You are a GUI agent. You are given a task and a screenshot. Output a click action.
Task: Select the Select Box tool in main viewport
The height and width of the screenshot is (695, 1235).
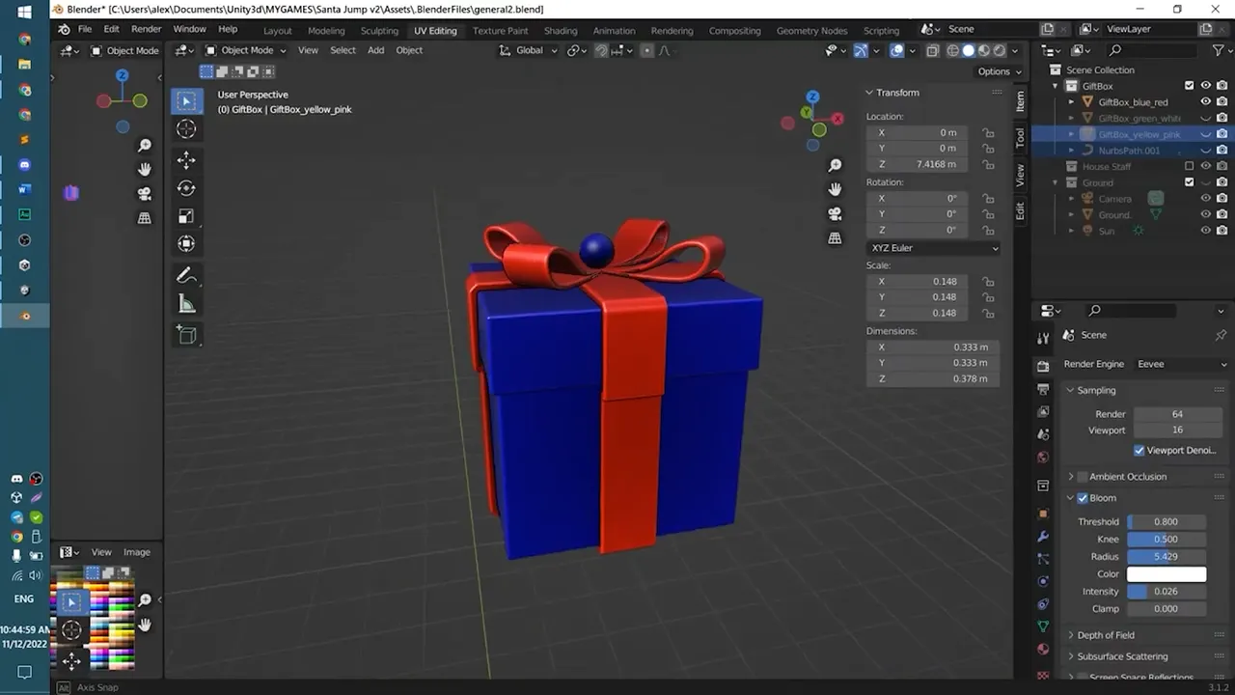point(187,100)
